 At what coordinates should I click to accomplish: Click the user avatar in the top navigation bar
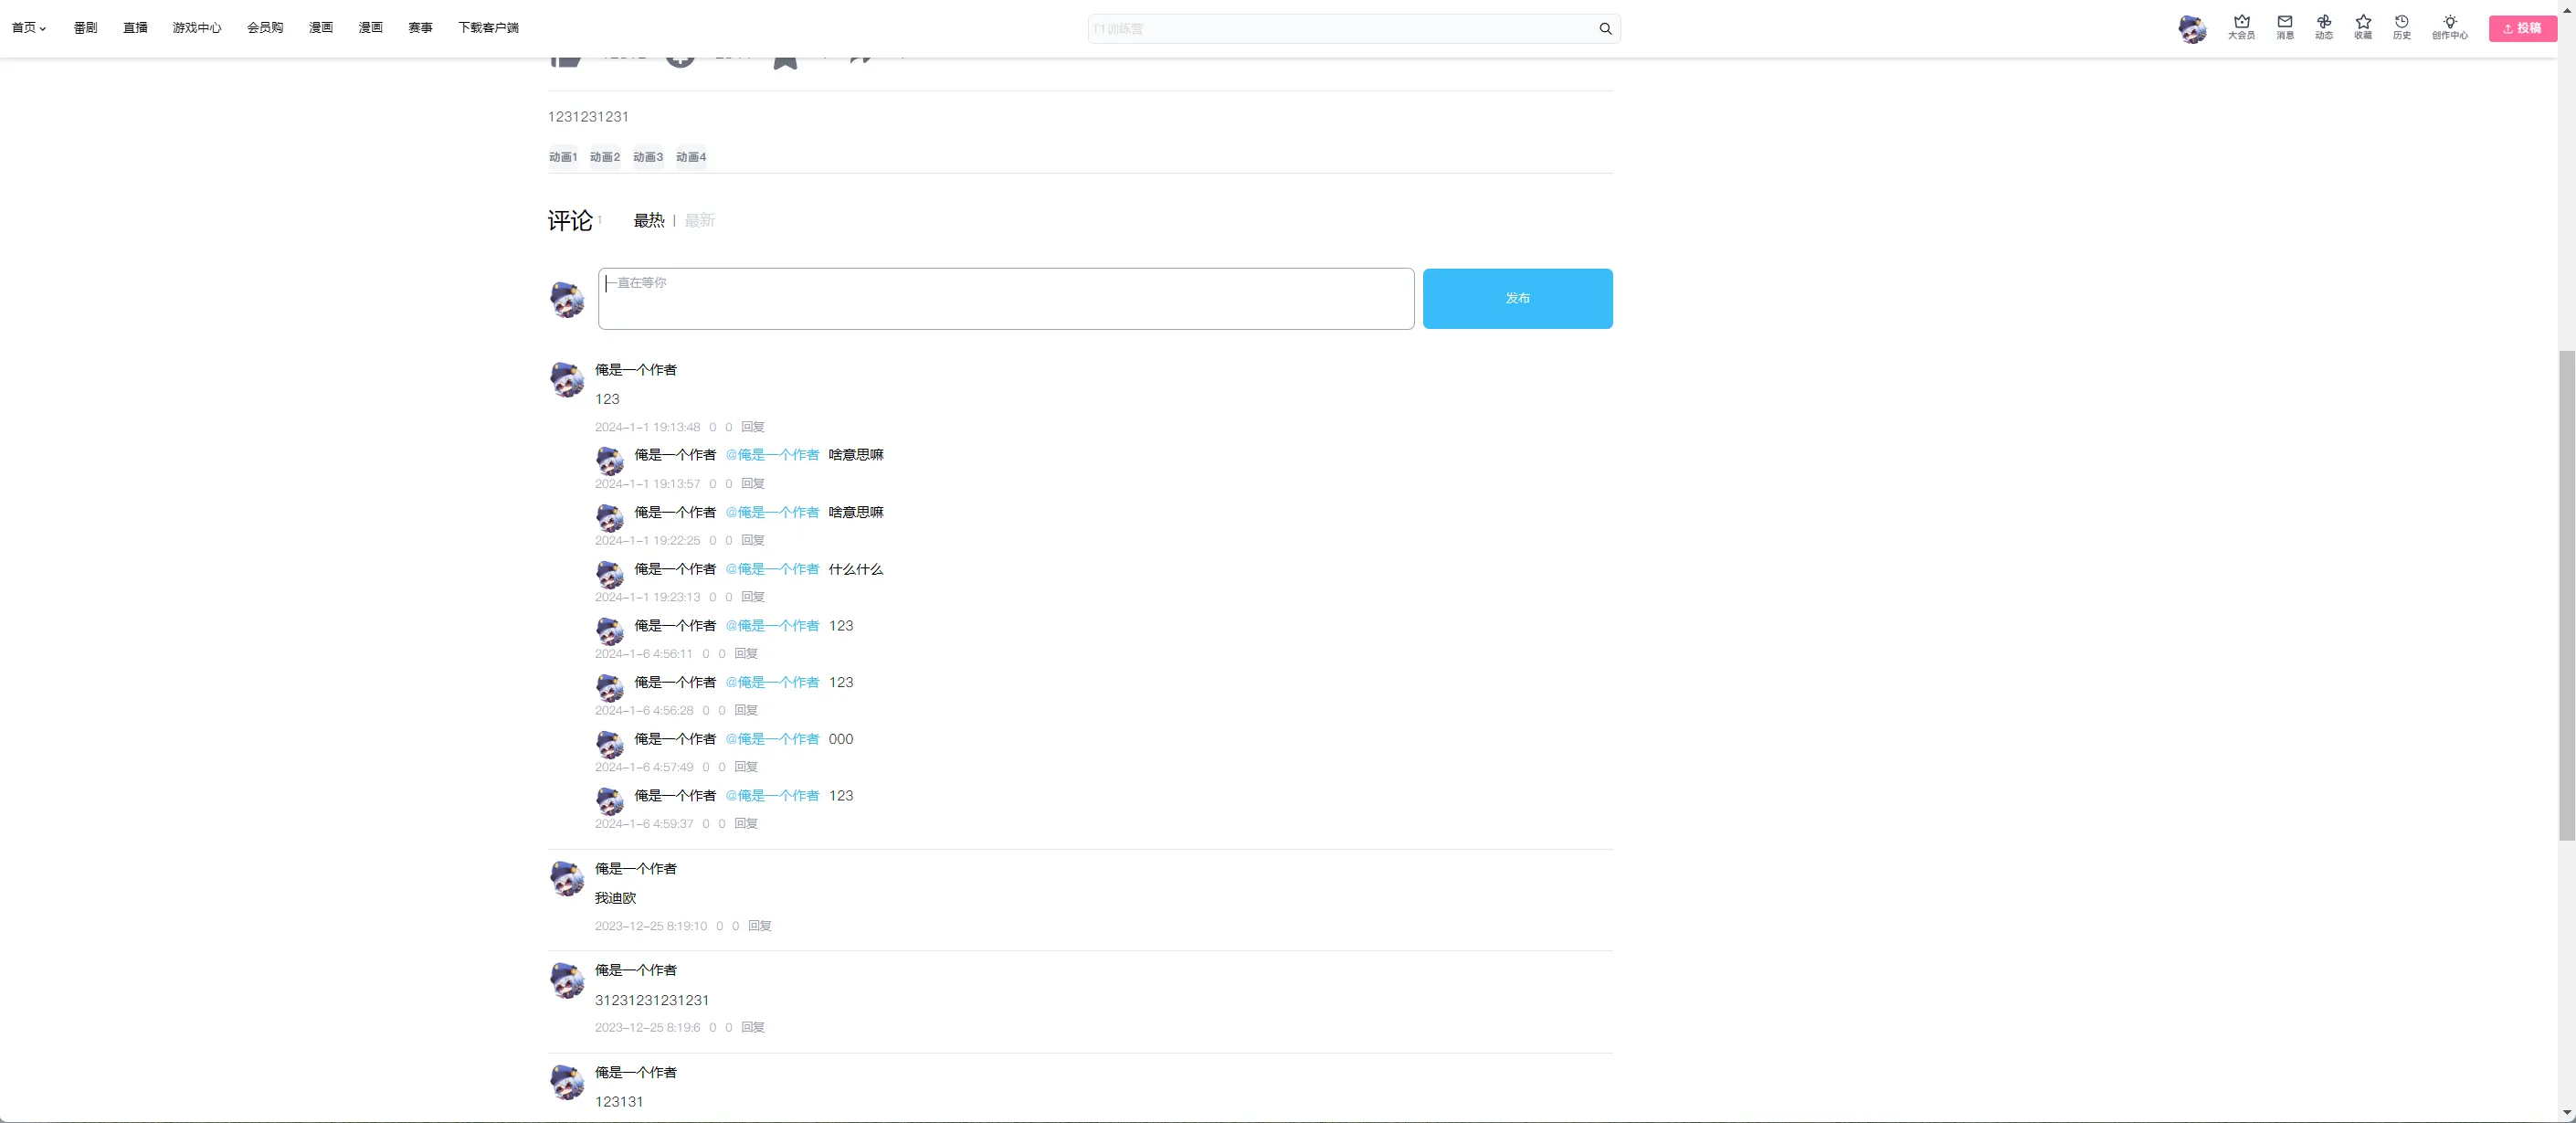click(x=2193, y=28)
